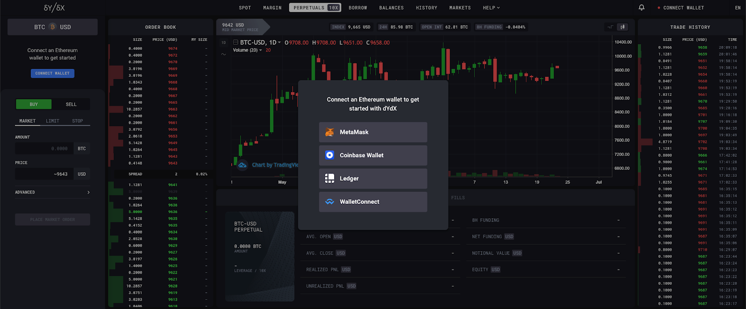The width and height of the screenshot is (746, 309).
Task: Collapse the BTC-USD chart legend
Action: 235,42
